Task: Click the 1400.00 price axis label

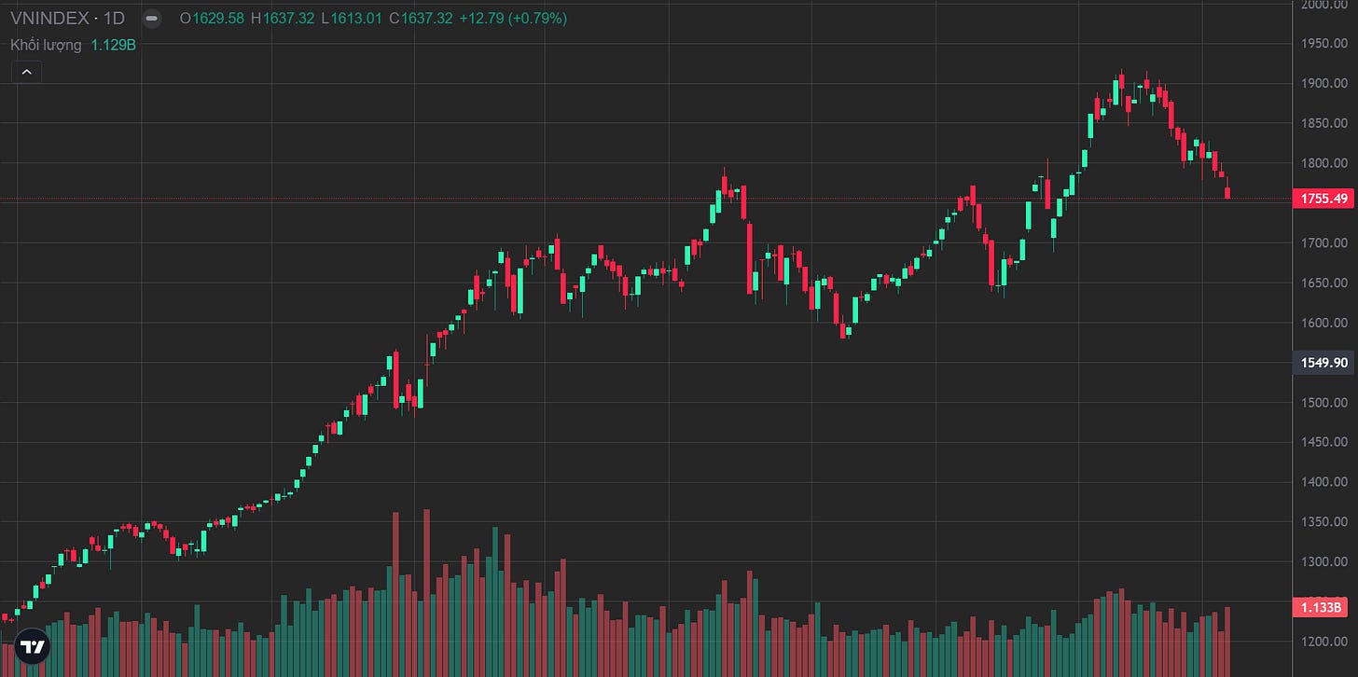Action: (1326, 482)
